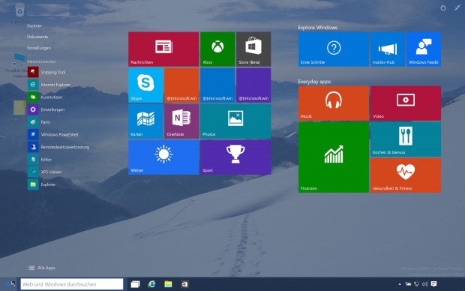The width and height of the screenshot is (465, 291).
Task: Open the Einstellungen link at top
Action: [x=39, y=48]
